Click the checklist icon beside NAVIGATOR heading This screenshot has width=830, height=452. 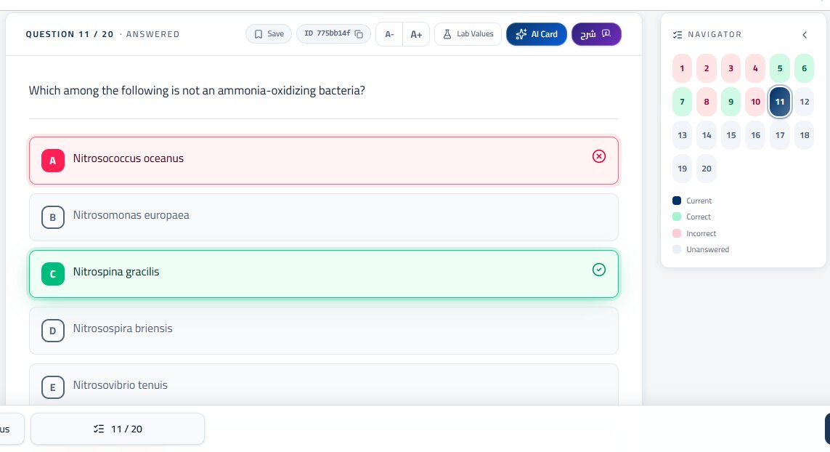point(677,34)
